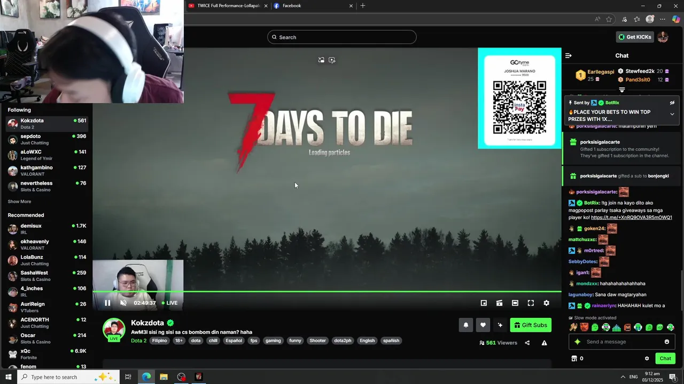Screen dimensions: 684x384
Task: Open user profile avatar menu
Action: point(663,37)
